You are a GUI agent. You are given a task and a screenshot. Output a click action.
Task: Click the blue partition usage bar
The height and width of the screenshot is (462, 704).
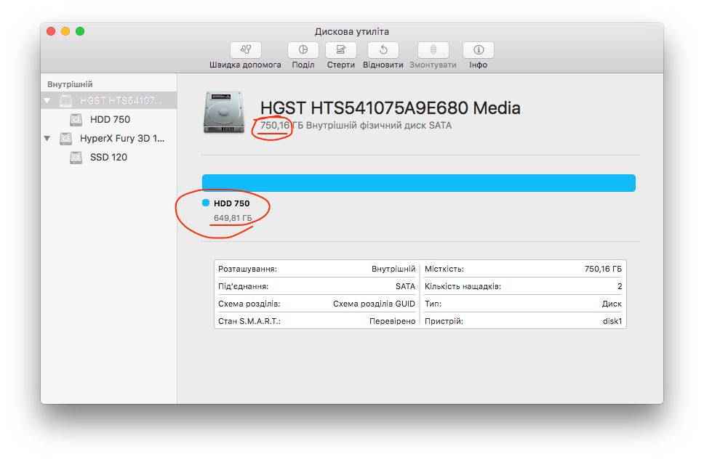pyautogui.click(x=418, y=183)
